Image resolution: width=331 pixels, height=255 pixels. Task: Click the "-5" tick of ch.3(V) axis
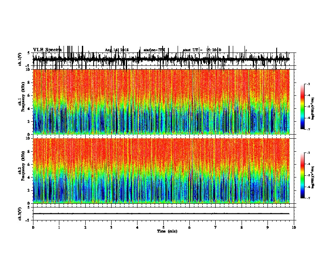tap(28, 220)
